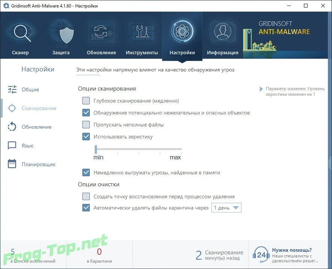Switch to the Информация tab label
This screenshot has height=269, width=332.
(x=223, y=52)
